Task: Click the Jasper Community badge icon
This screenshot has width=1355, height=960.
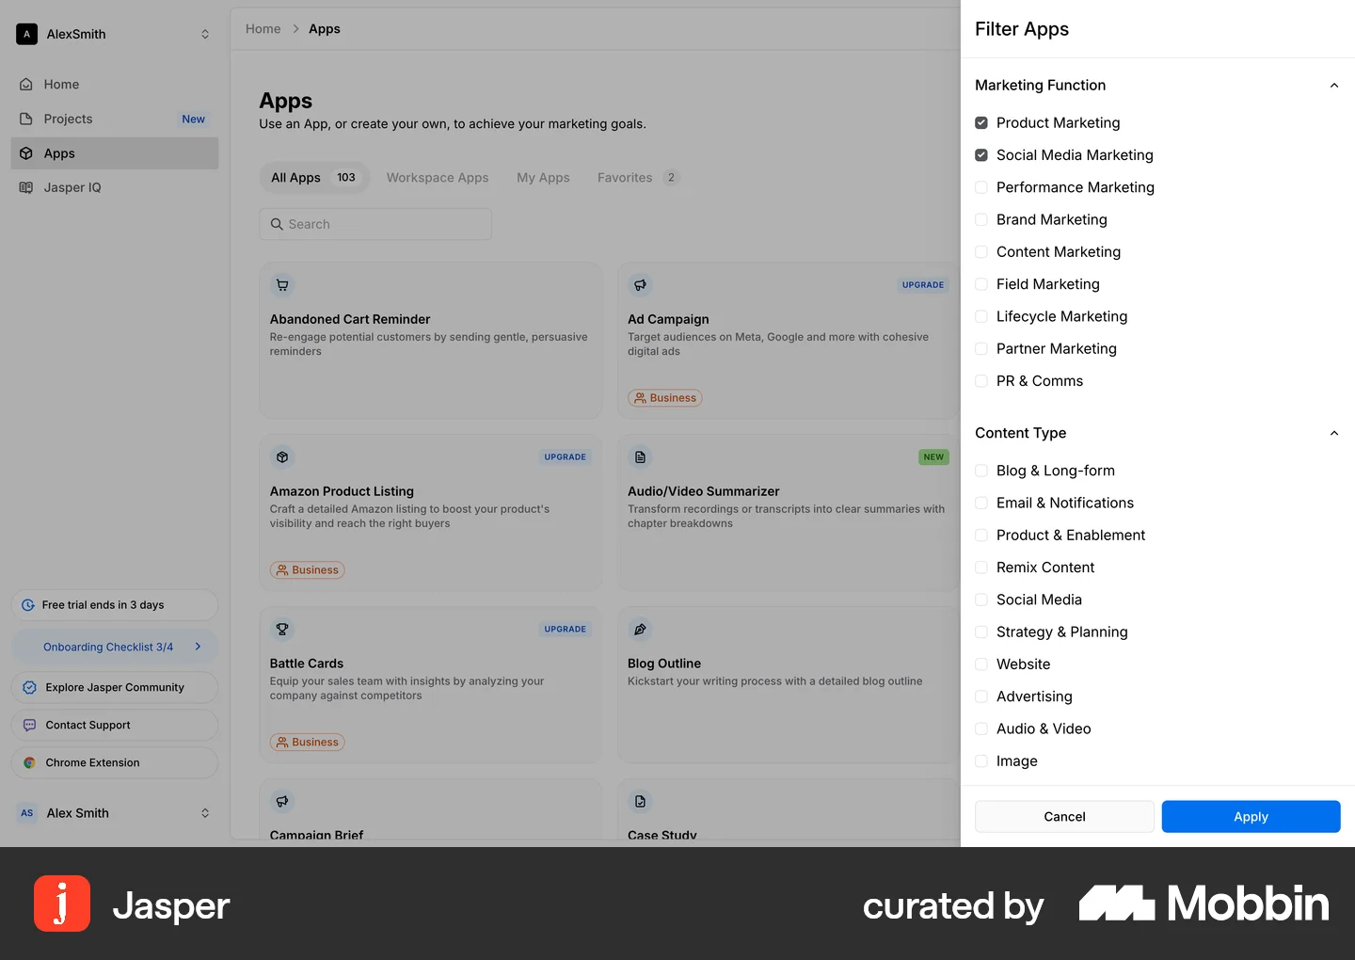Action: [x=29, y=688]
